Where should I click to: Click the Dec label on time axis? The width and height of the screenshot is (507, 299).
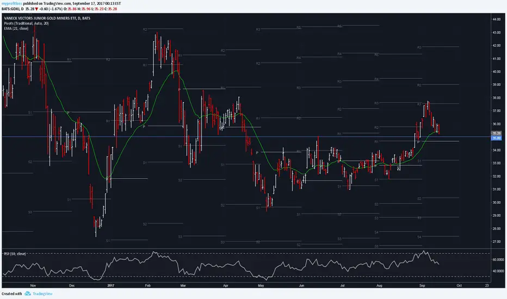pos(72,285)
